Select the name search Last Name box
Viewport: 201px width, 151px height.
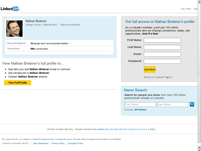(173, 104)
